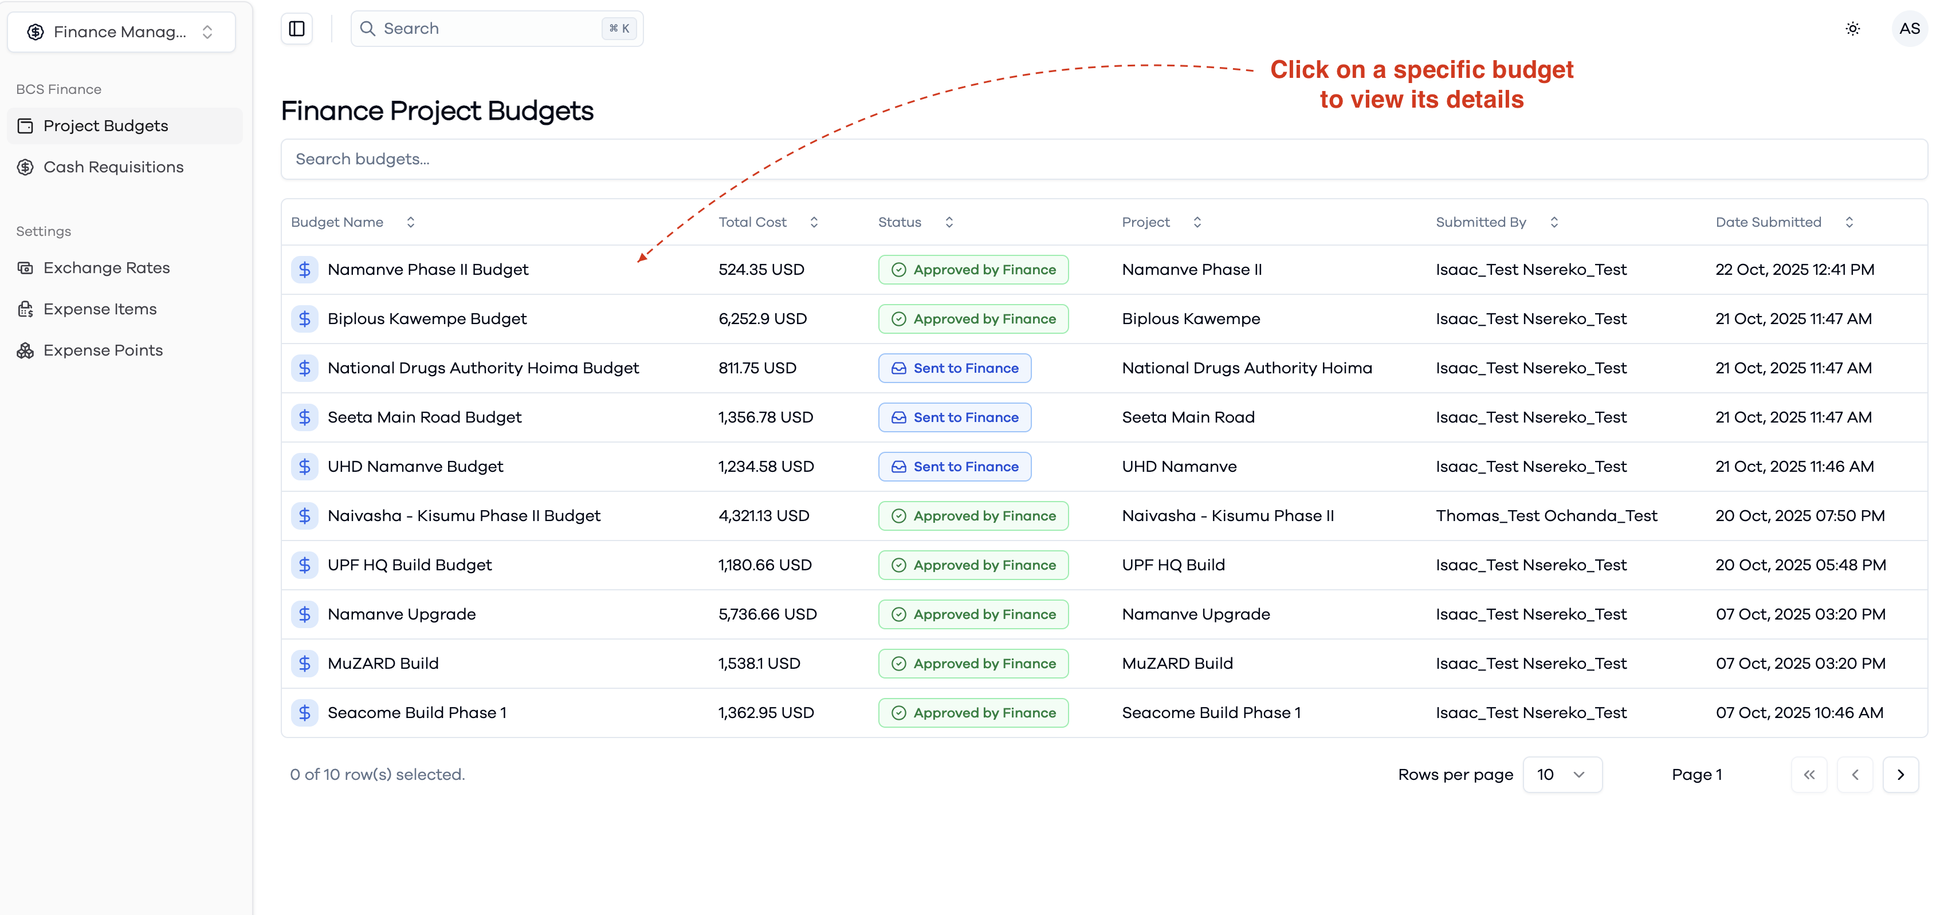
Task: Open Seacome Build Phase 1 details
Action: tap(417, 712)
